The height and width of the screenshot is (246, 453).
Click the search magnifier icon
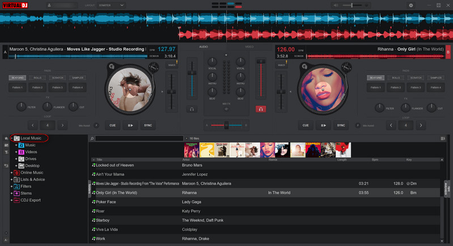[92, 139]
